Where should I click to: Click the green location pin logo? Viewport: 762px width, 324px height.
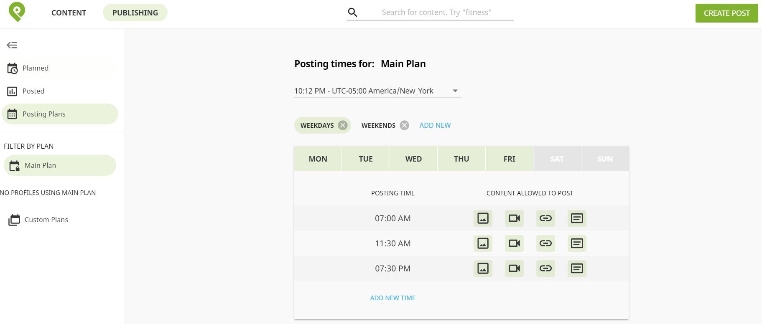(17, 12)
